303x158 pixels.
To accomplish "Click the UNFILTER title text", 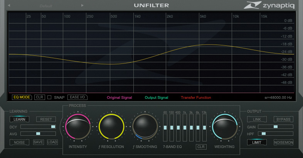I will [x=151, y=5].
